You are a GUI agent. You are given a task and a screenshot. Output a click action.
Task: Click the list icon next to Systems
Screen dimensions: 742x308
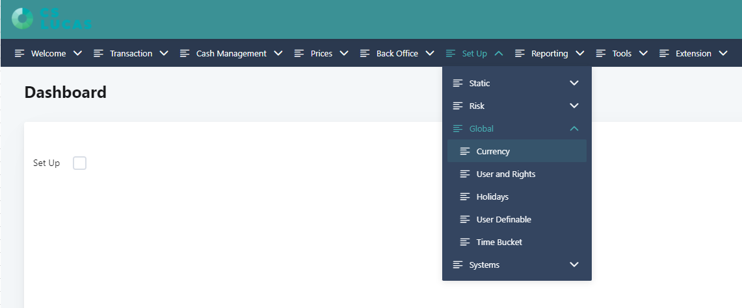click(x=458, y=265)
